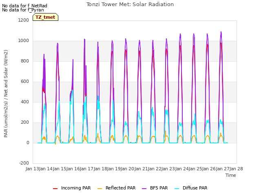Click the y-axis label PAR / Net and Solar
Image resolution: width=261 pixels, height=196 pixels.
click(x=6, y=94)
